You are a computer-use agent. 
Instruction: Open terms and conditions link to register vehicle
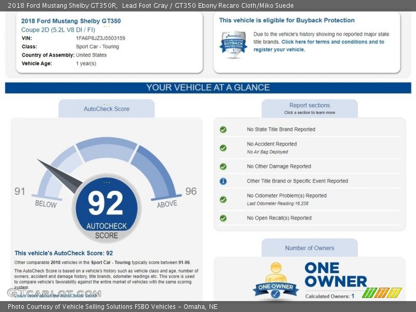coord(333,42)
